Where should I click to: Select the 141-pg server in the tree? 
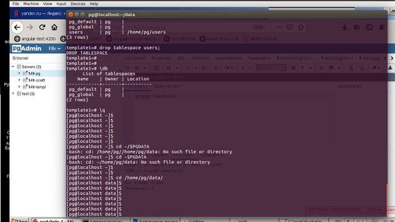click(35, 73)
